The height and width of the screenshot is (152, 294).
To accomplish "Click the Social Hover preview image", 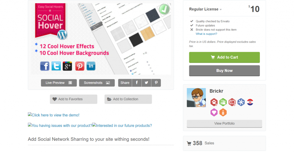I will tap(101, 39).
